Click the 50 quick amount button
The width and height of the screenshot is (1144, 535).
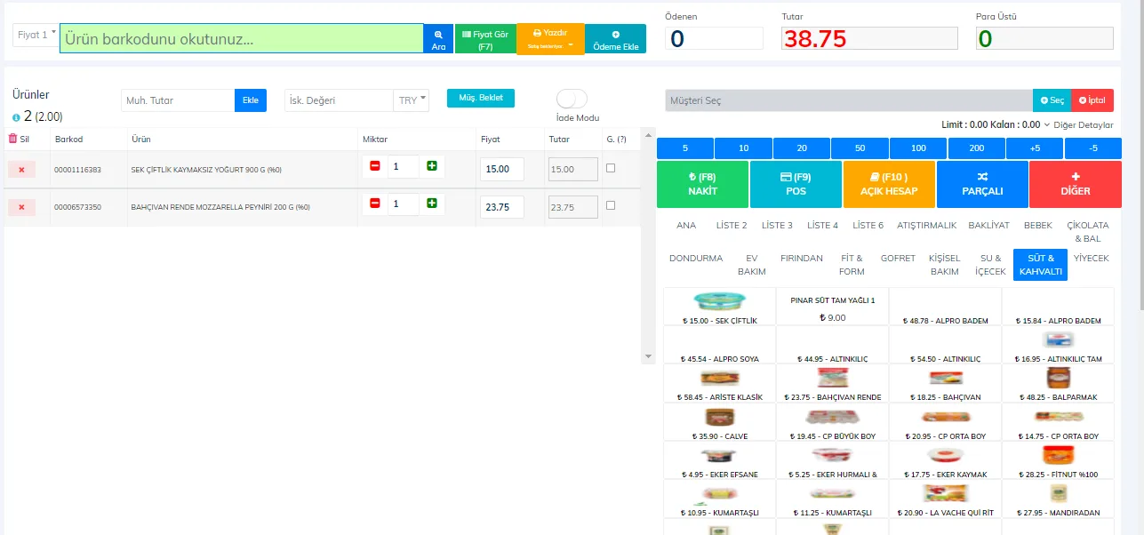click(x=860, y=148)
